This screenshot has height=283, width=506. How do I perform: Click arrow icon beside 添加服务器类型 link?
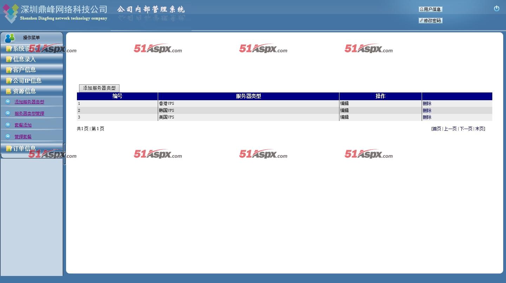pyautogui.click(x=8, y=102)
